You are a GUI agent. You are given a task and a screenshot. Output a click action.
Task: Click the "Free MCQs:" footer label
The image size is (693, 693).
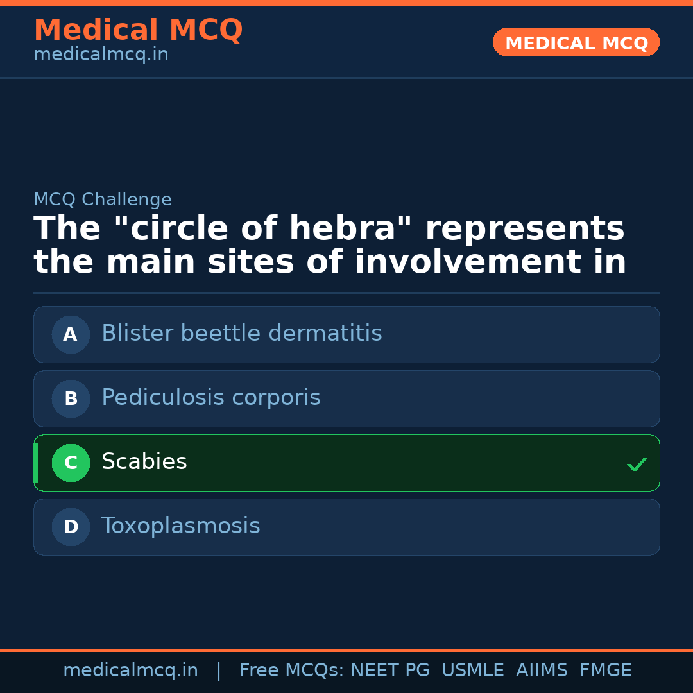point(291,671)
